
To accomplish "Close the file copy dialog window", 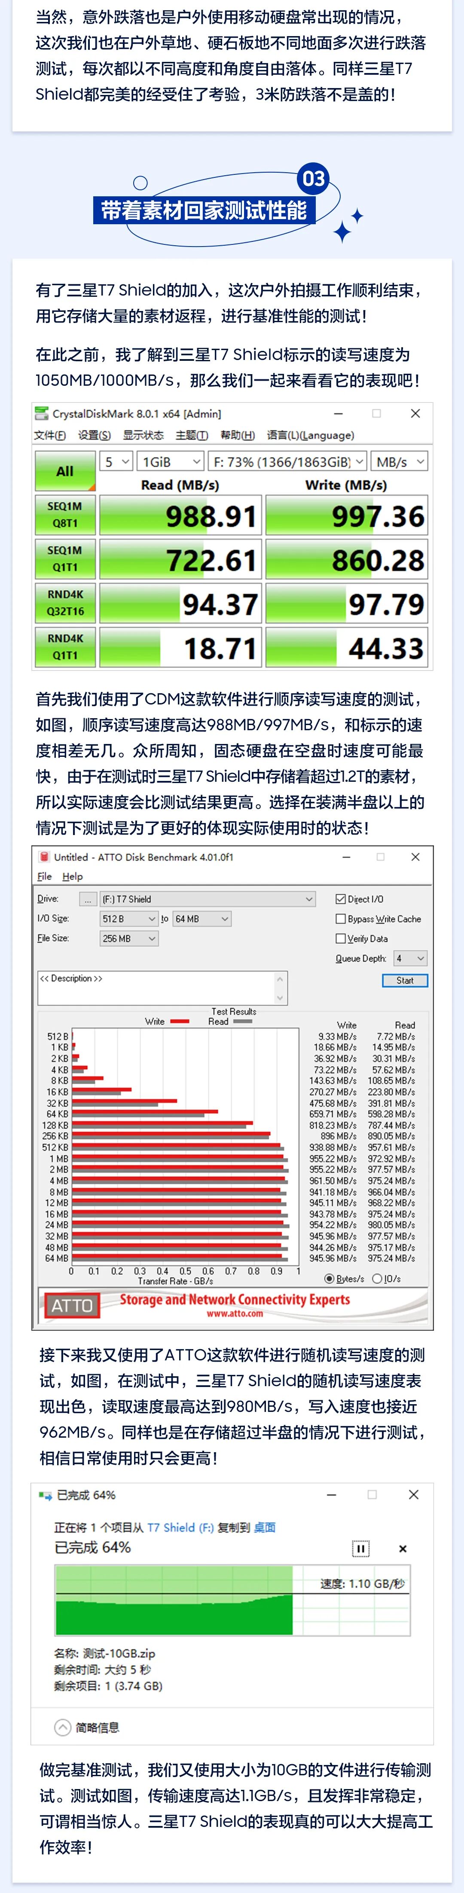I will 413,1495.
